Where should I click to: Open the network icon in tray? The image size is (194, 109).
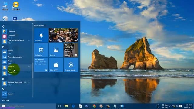tap(174, 106)
